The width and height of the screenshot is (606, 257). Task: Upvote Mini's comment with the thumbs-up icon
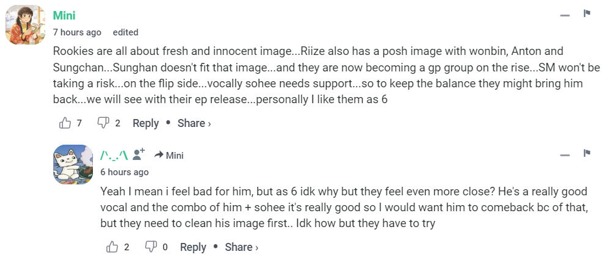[65, 123]
